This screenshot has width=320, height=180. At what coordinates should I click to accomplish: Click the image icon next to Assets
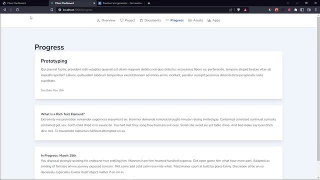point(190,20)
